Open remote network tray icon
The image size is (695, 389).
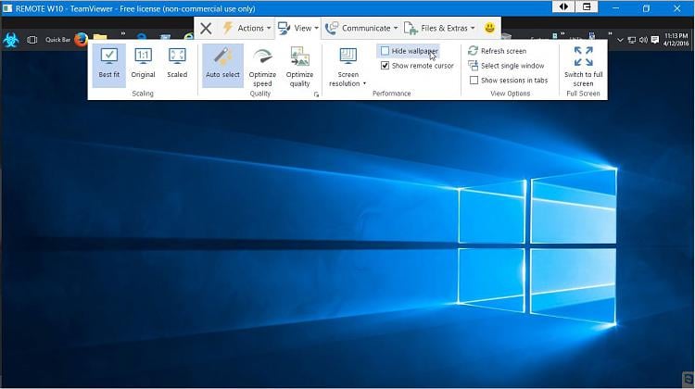(632, 41)
